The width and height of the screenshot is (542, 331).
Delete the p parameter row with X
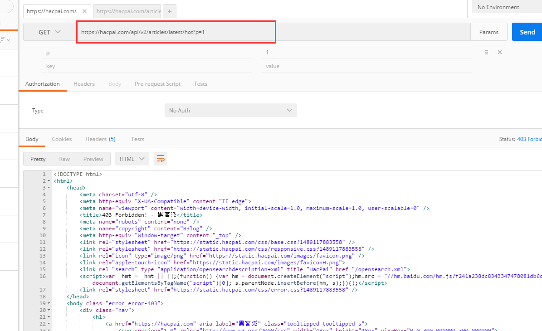pos(500,53)
